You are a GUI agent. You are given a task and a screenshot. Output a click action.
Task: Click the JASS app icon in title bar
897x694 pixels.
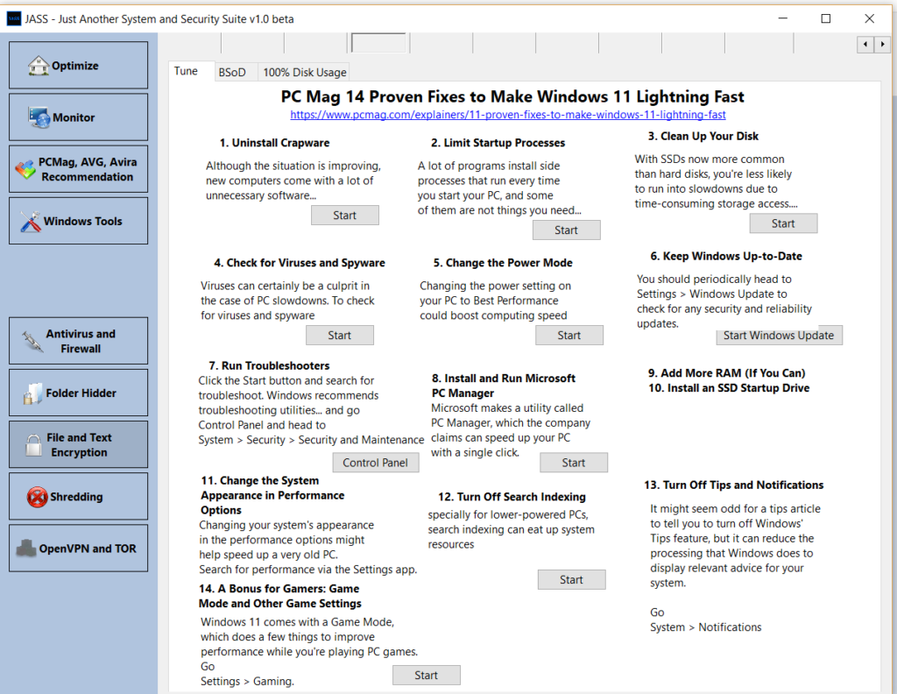pyautogui.click(x=14, y=19)
